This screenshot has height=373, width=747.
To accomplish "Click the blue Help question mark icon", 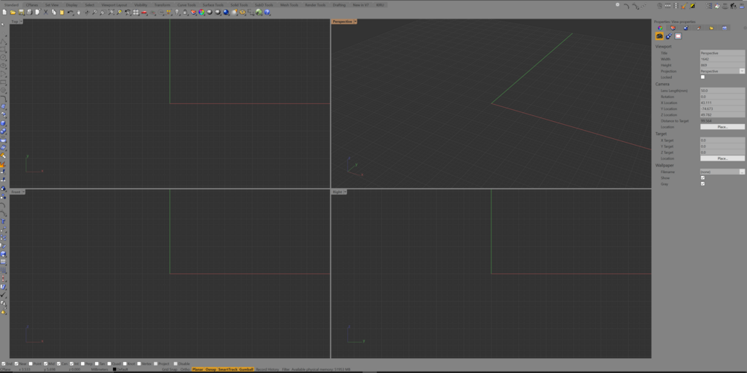I will click(x=268, y=12).
